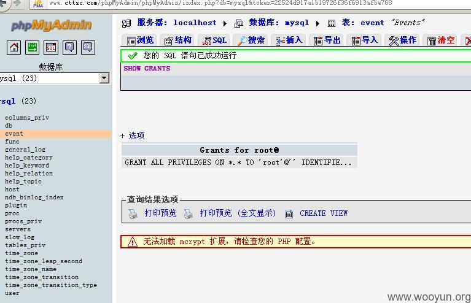The width and height of the screenshot is (471, 303).
Task: Open the SQL tab
Action: (x=214, y=40)
